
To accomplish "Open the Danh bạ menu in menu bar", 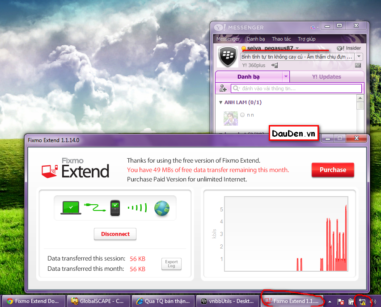I will click(256, 39).
